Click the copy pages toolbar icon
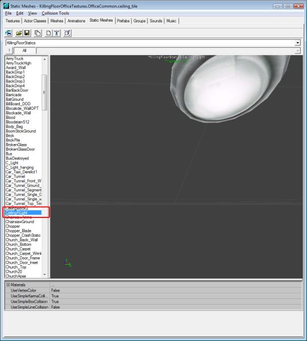The width and height of the screenshot is (307, 341). click(x=38, y=33)
